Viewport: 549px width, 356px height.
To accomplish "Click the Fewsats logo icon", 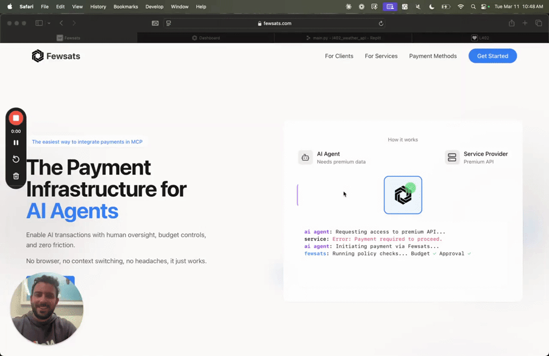I will click(x=38, y=56).
